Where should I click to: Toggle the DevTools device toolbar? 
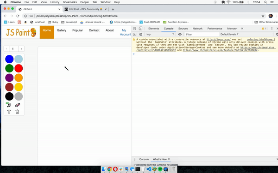[140, 29]
